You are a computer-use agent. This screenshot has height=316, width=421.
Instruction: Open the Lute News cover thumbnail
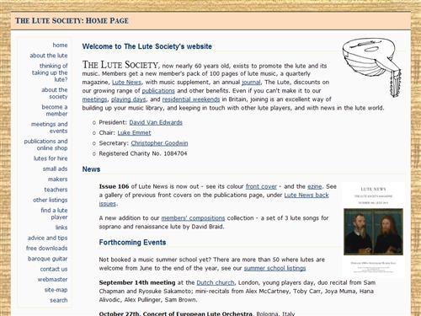click(x=373, y=229)
